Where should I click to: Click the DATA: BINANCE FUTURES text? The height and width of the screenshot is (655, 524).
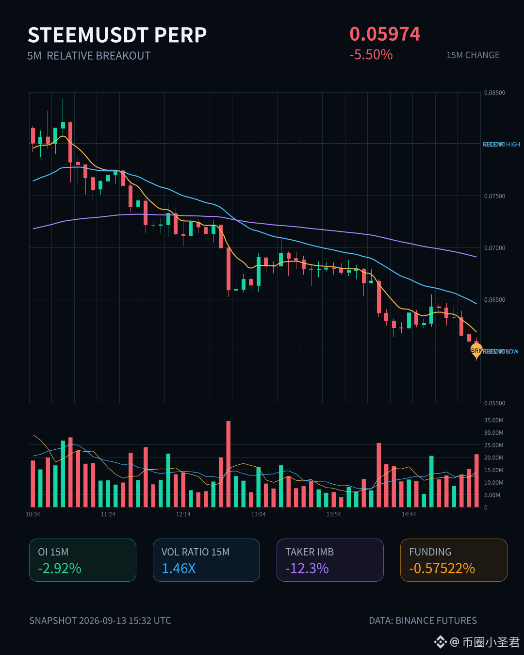coord(423,621)
